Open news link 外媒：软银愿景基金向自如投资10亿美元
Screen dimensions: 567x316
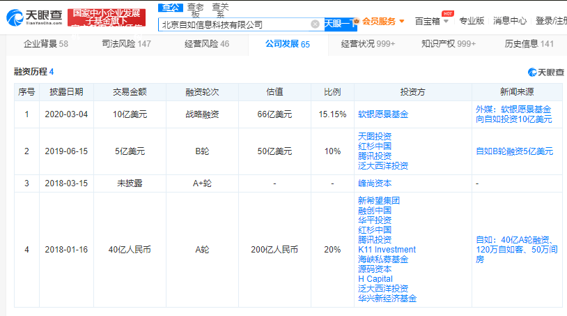pos(513,114)
